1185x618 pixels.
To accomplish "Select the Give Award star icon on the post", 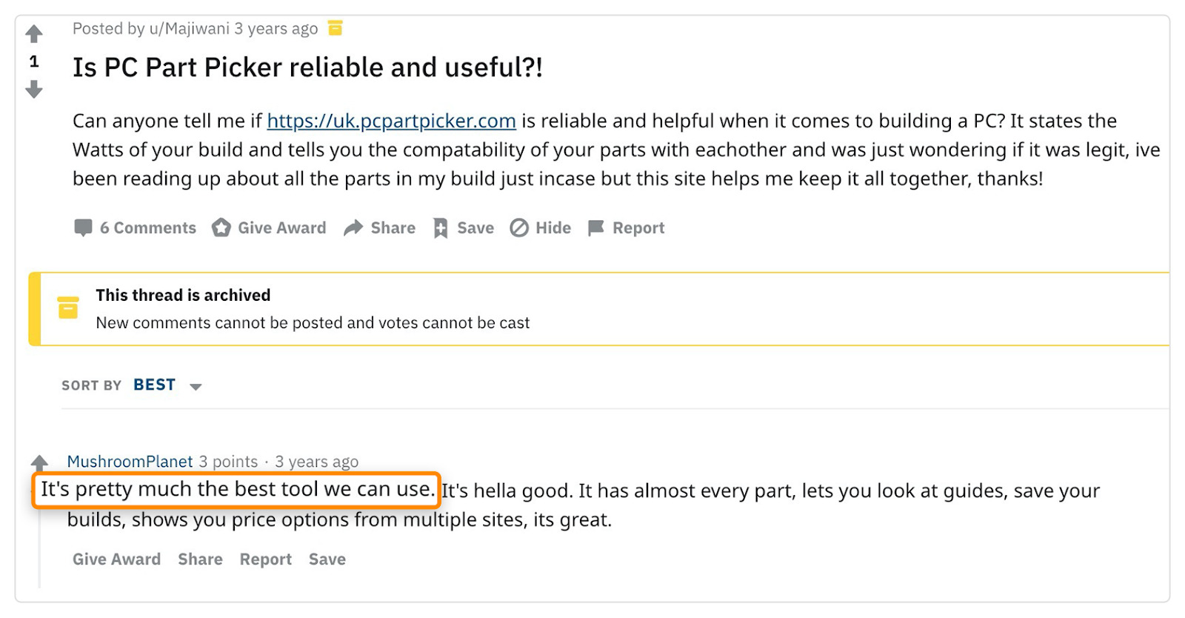I will click(x=221, y=227).
